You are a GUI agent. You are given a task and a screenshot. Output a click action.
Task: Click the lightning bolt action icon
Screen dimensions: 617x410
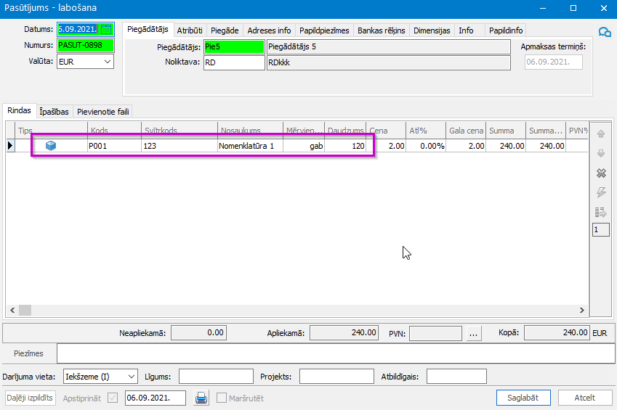[x=601, y=192]
